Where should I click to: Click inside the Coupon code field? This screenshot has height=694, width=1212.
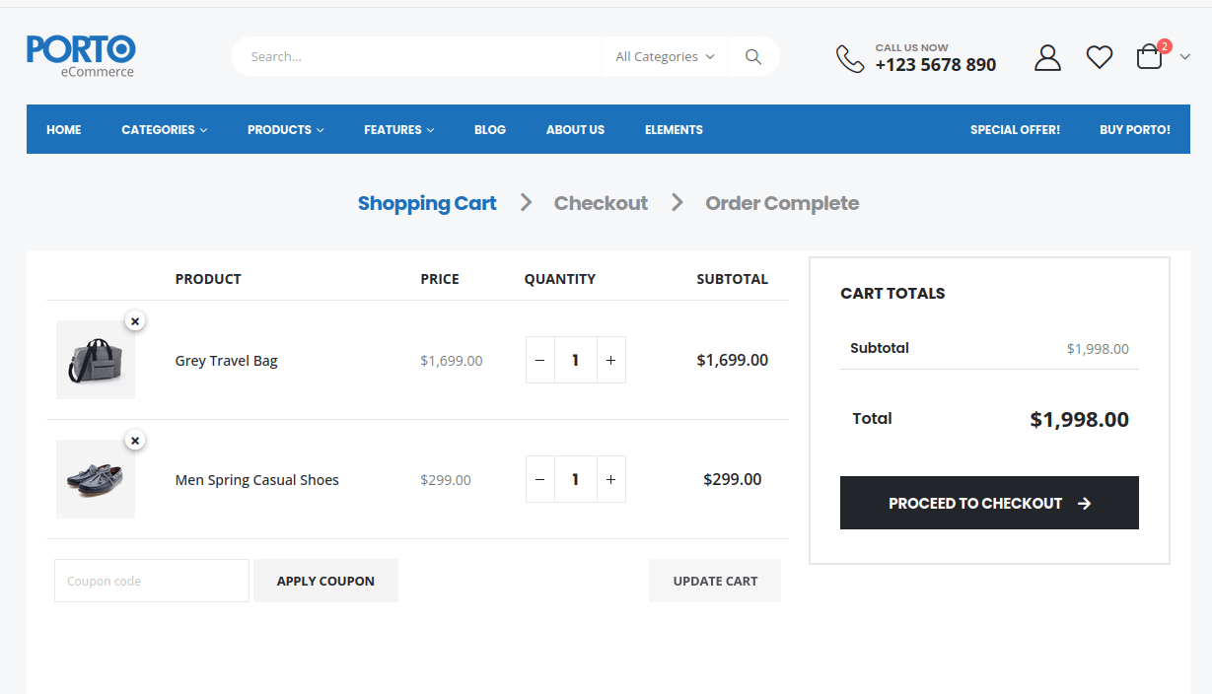tap(151, 581)
